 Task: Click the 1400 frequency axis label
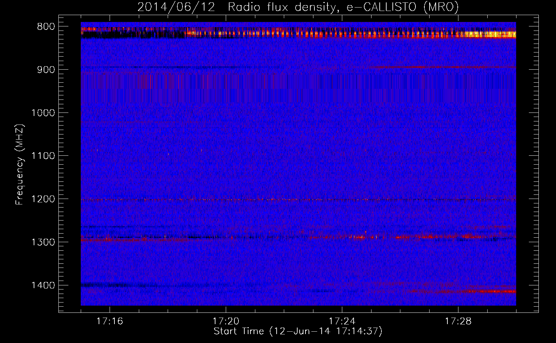[x=43, y=285]
